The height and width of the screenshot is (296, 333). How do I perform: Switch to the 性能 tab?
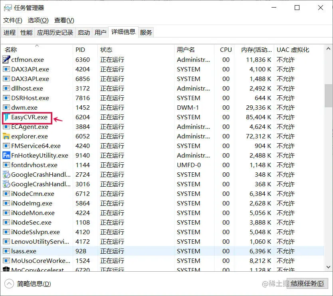click(x=26, y=32)
